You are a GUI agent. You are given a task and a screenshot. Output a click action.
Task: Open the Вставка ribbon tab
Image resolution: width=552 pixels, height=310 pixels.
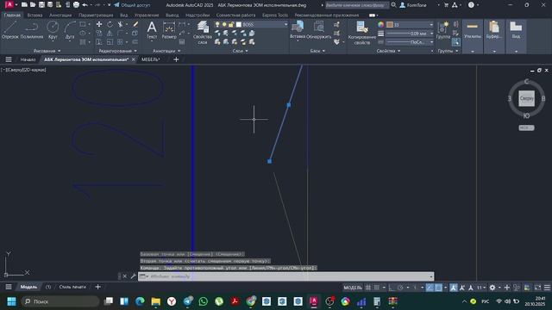34,15
